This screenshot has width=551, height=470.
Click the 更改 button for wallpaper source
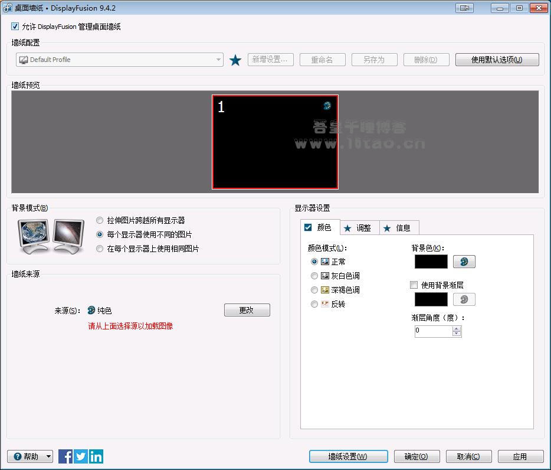coord(247,310)
